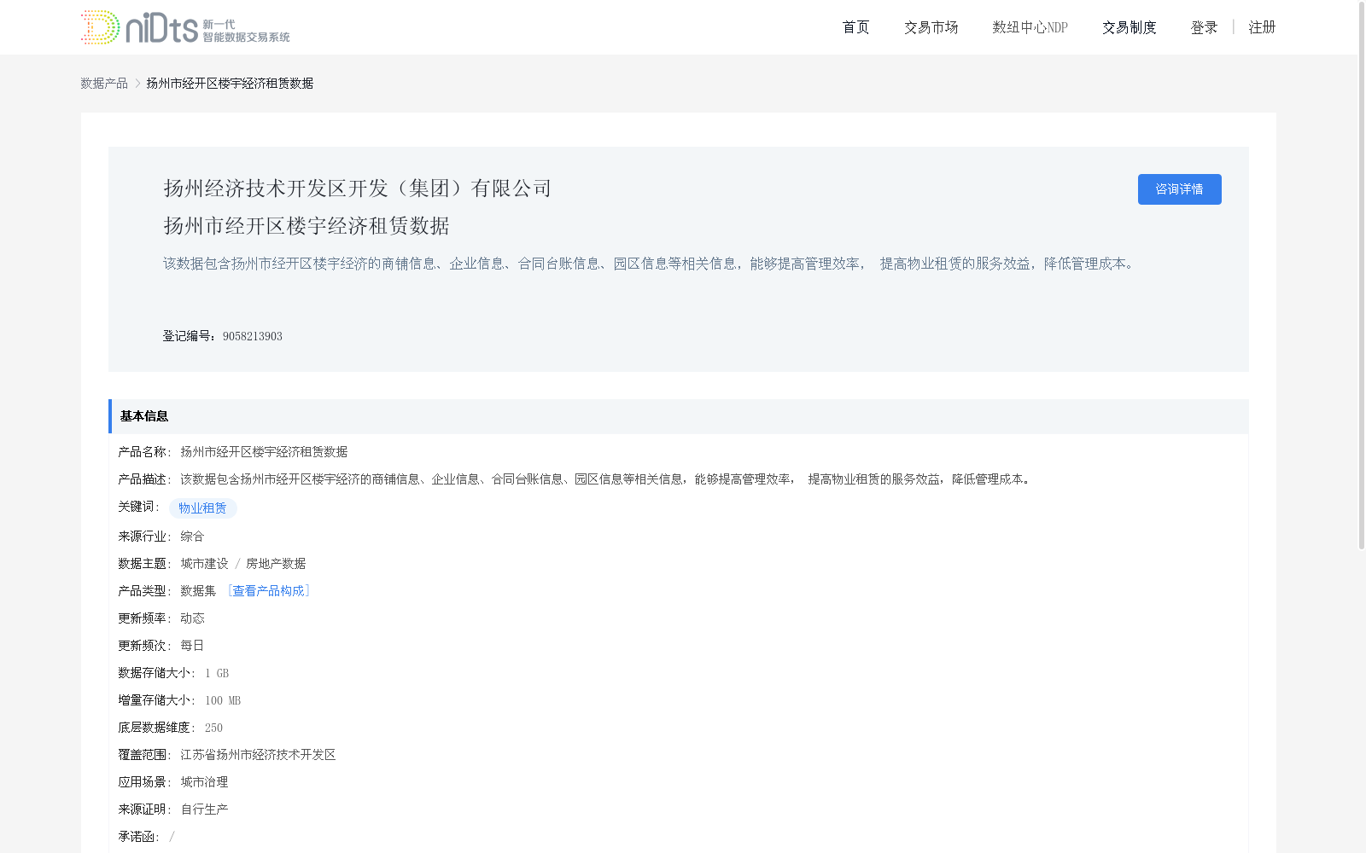Click the 更新频率 value 动态

tap(192, 618)
